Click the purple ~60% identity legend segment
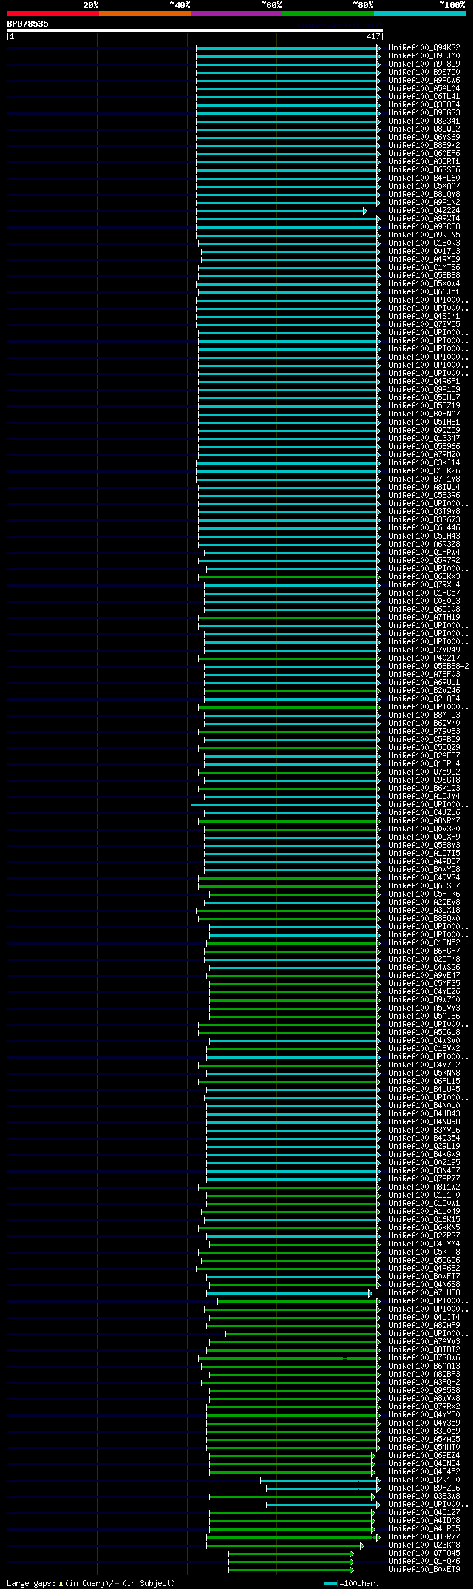 click(x=236, y=13)
